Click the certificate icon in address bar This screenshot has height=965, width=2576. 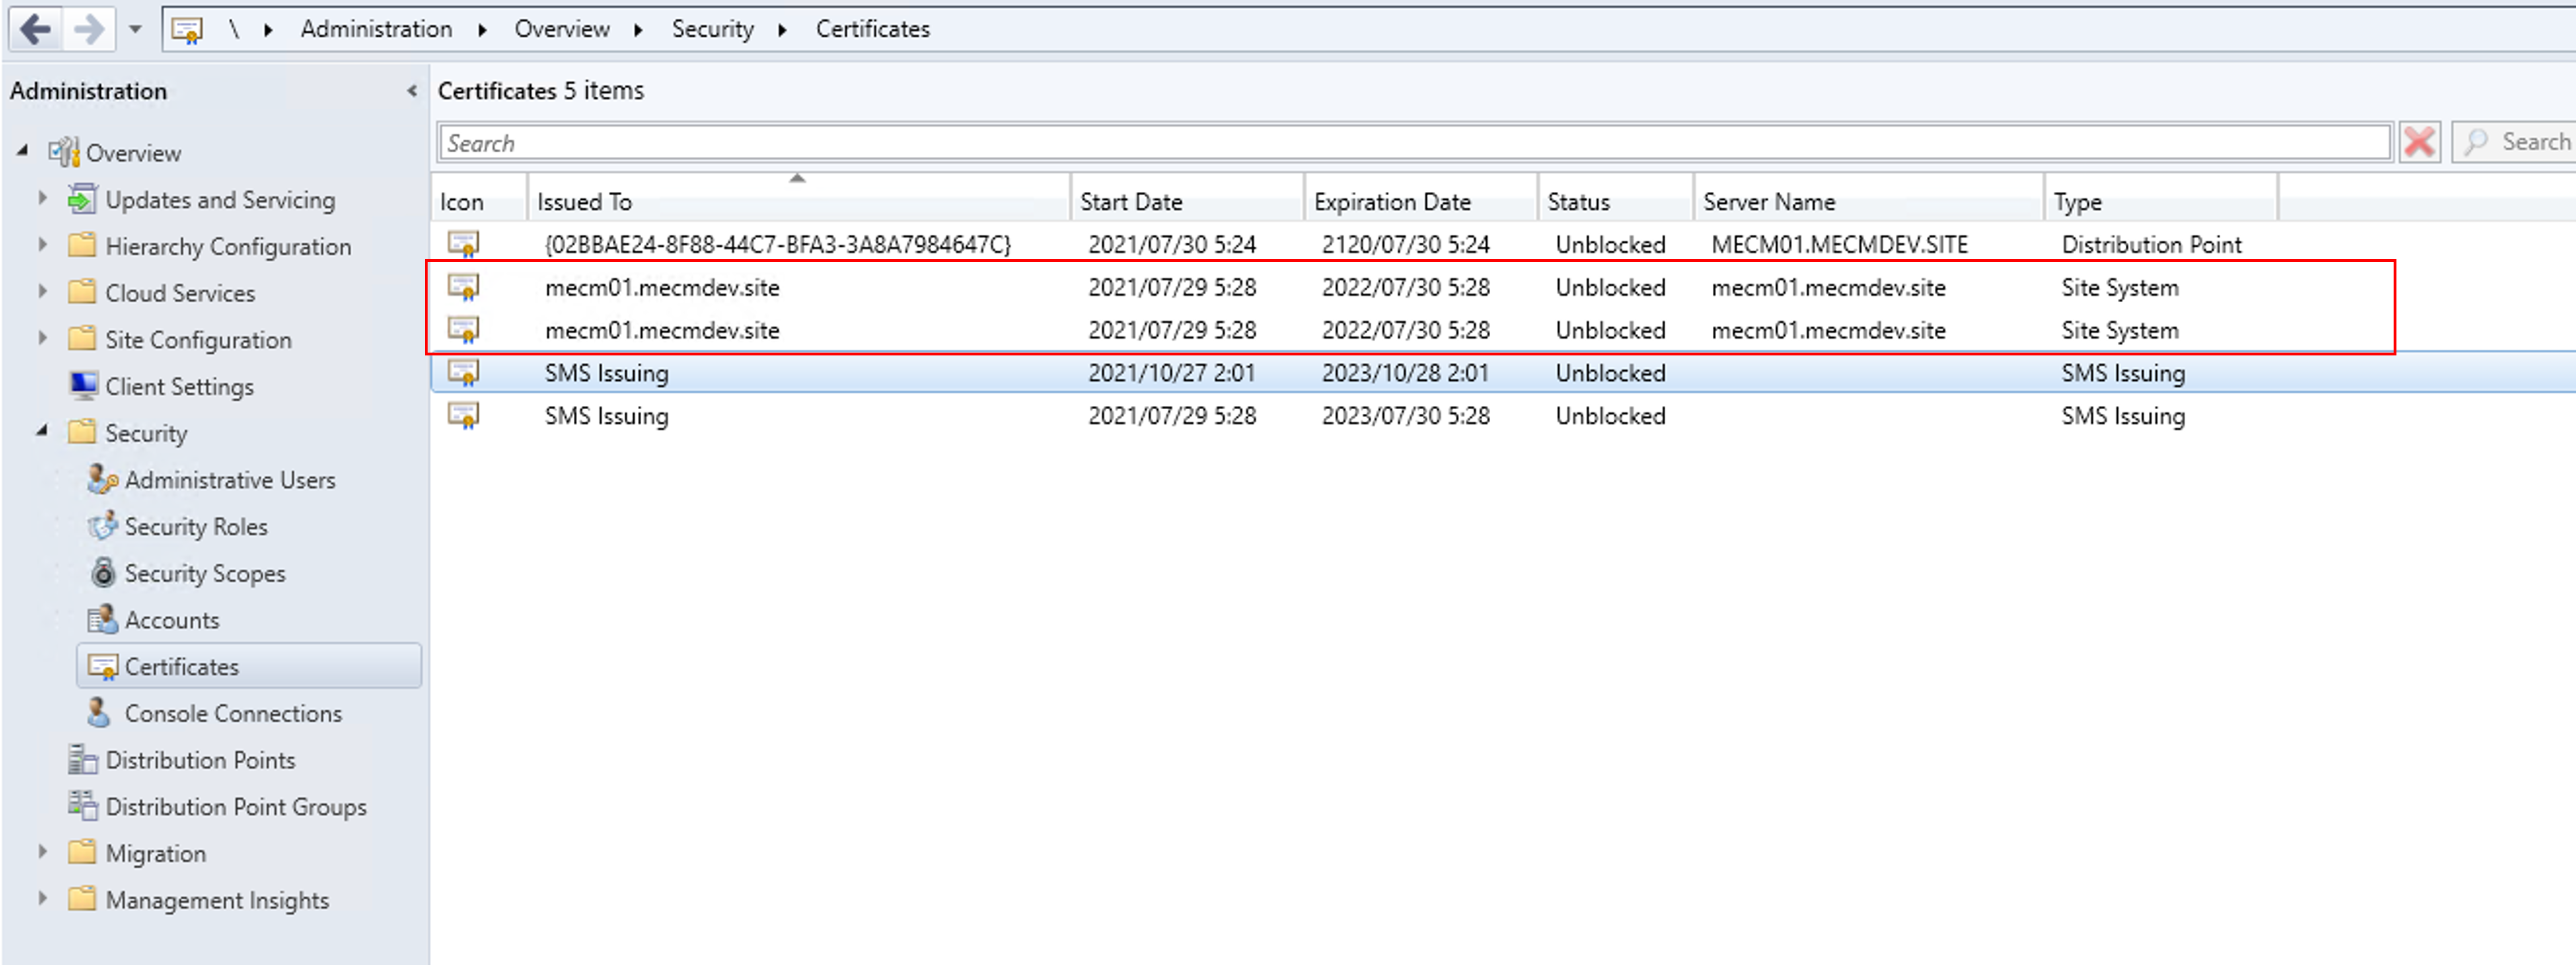187,30
